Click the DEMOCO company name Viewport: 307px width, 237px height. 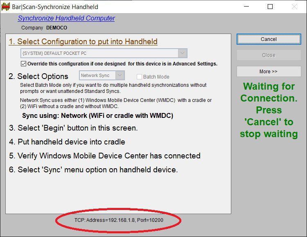coord(56,28)
